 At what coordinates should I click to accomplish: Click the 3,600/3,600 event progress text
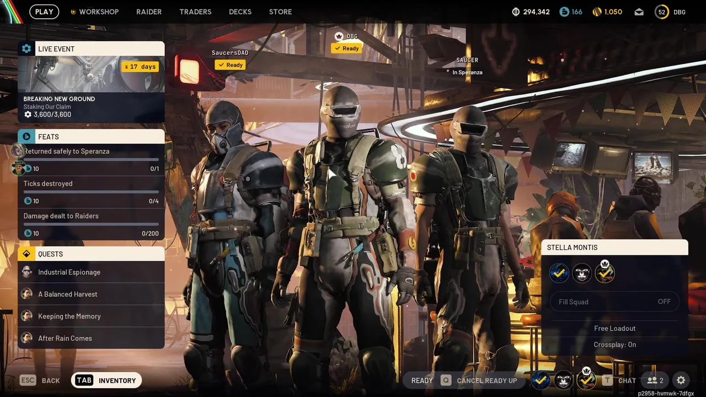[52, 115]
